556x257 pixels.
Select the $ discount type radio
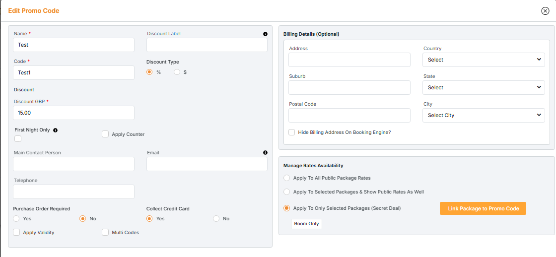click(177, 72)
